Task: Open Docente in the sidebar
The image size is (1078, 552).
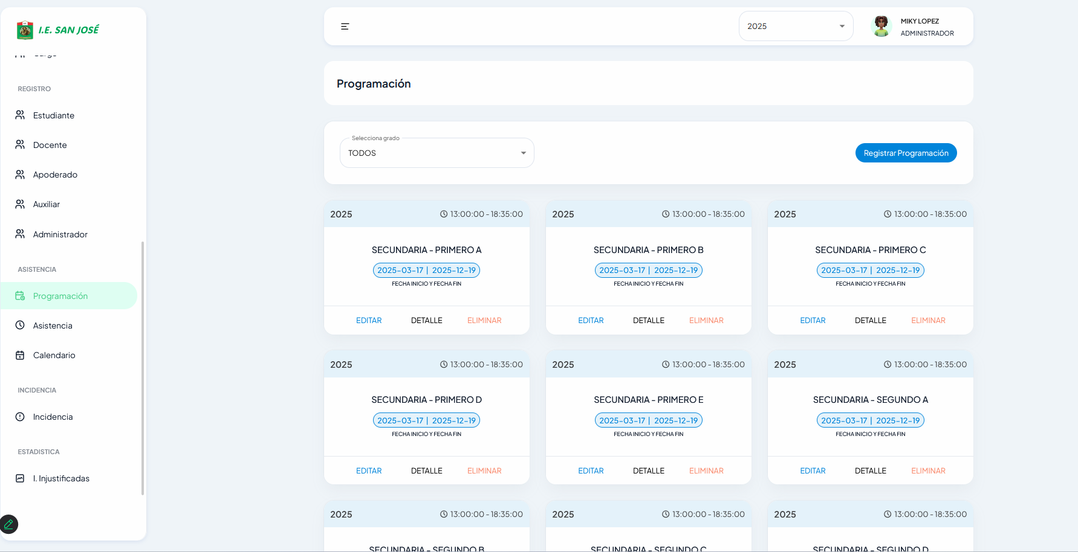Action: point(50,145)
